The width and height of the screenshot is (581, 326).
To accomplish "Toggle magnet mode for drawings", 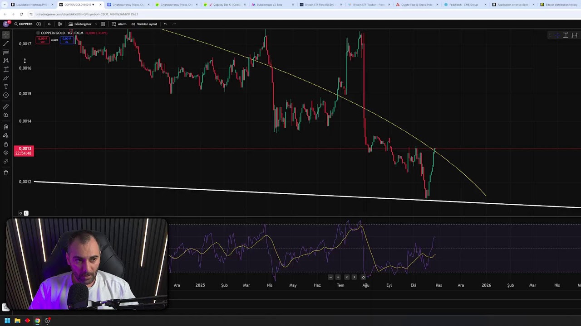I will (6, 127).
